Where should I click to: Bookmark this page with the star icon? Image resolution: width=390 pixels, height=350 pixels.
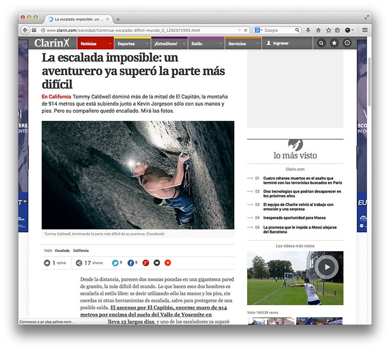point(328,30)
